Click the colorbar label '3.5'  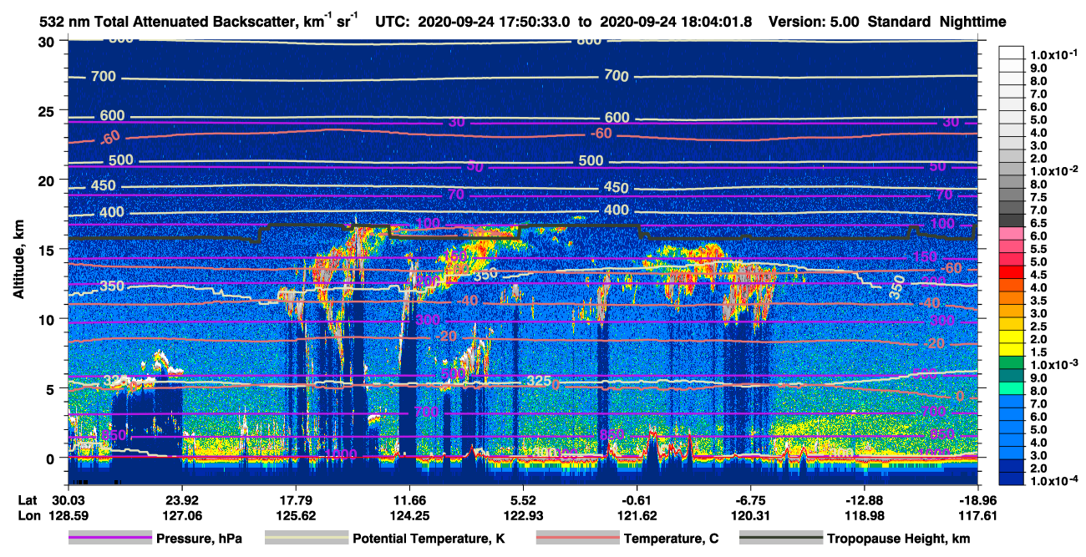point(1038,300)
